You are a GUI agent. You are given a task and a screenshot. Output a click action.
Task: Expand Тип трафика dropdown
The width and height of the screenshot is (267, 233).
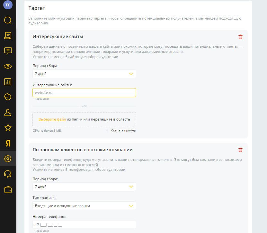tap(84, 206)
